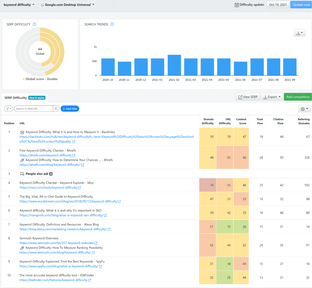This screenshot has height=288, width=312.
Task: Click the Oct 19, 2021 date field
Action: click(x=278, y=5)
